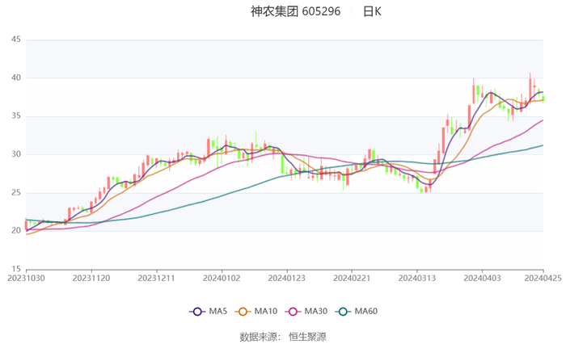Viewport: 566px width, 344px height.
Task: Click the 20240425 date axis label
Action: 543,278
